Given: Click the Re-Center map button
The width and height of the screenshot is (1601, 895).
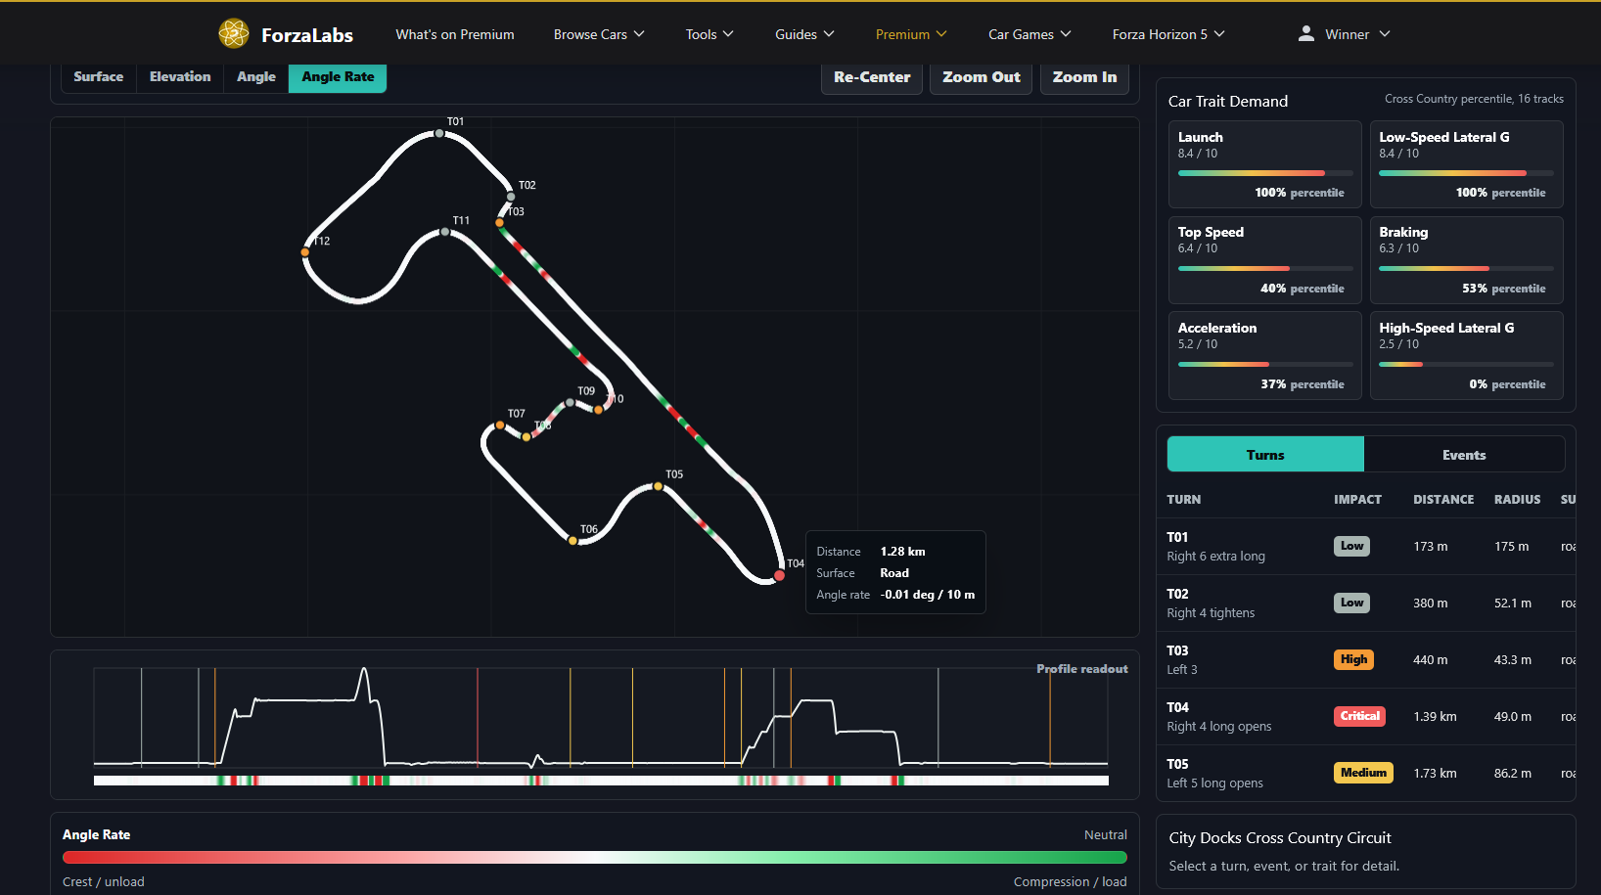Looking at the screenshot, I should point(872,77).
